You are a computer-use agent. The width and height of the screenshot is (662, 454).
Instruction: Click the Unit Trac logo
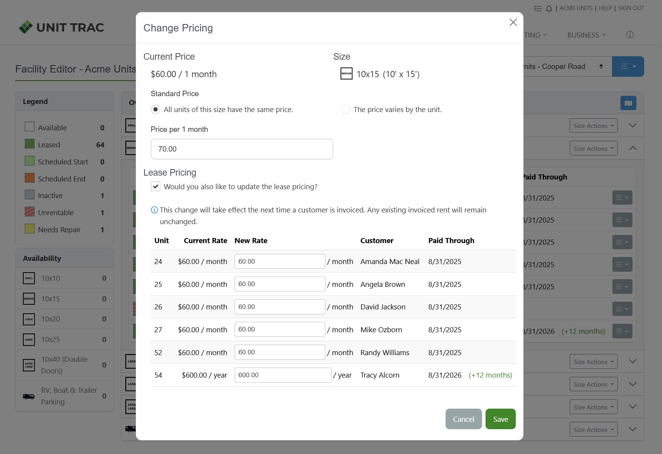(62, 28)
